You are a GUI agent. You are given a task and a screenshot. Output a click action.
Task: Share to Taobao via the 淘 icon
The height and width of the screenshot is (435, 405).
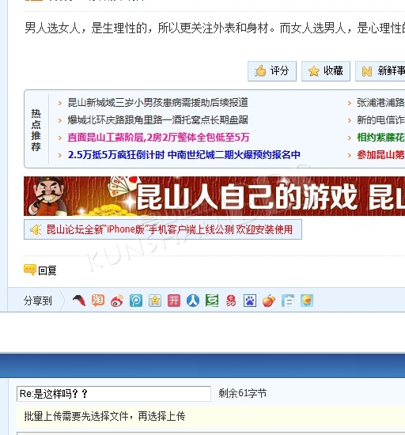pyautogui.click(x=98, y=301)
